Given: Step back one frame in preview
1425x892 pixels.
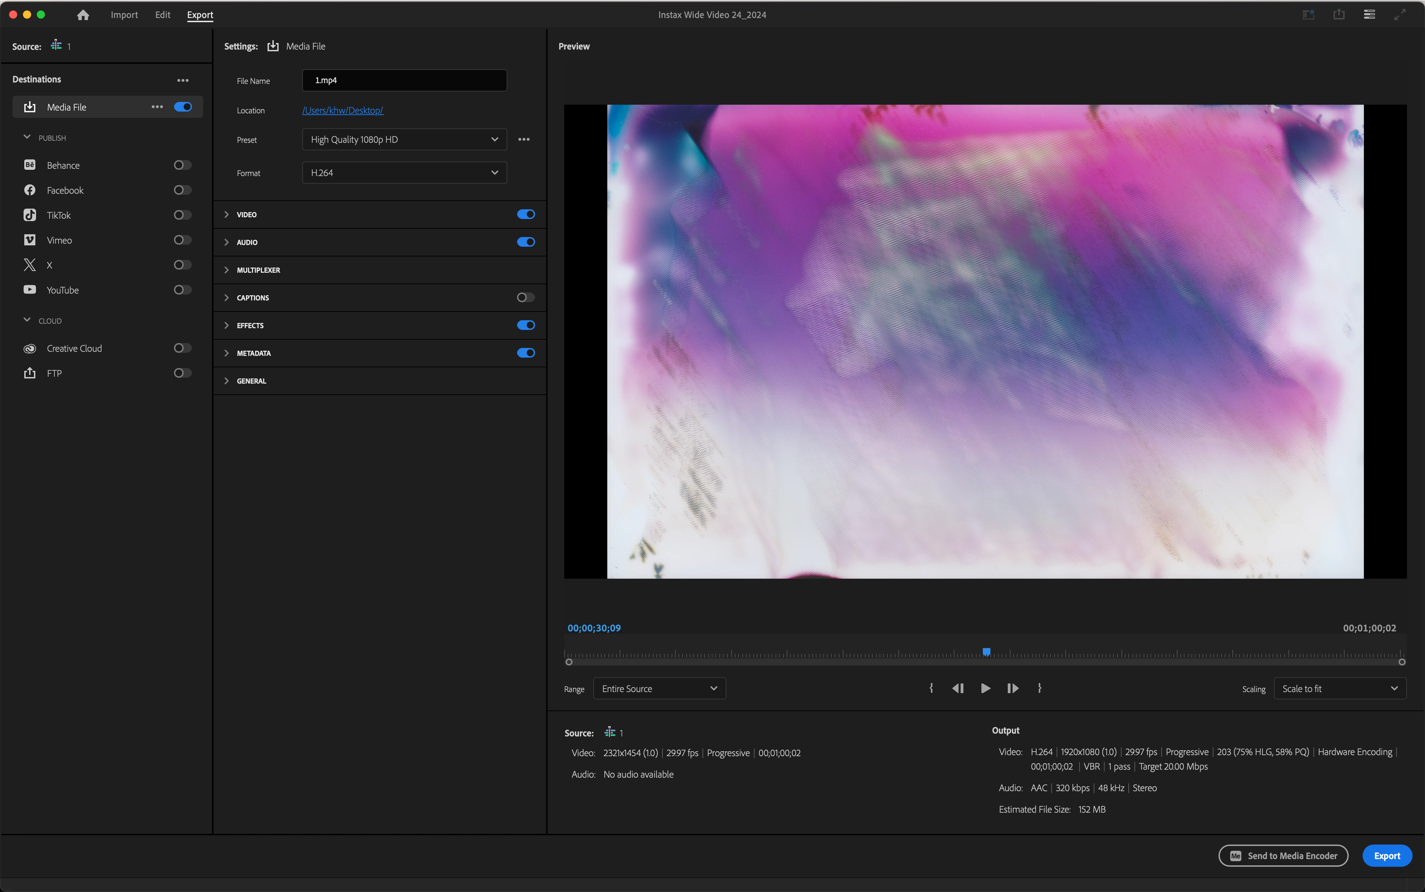Looking at the screenshot, I should point(958,689).
